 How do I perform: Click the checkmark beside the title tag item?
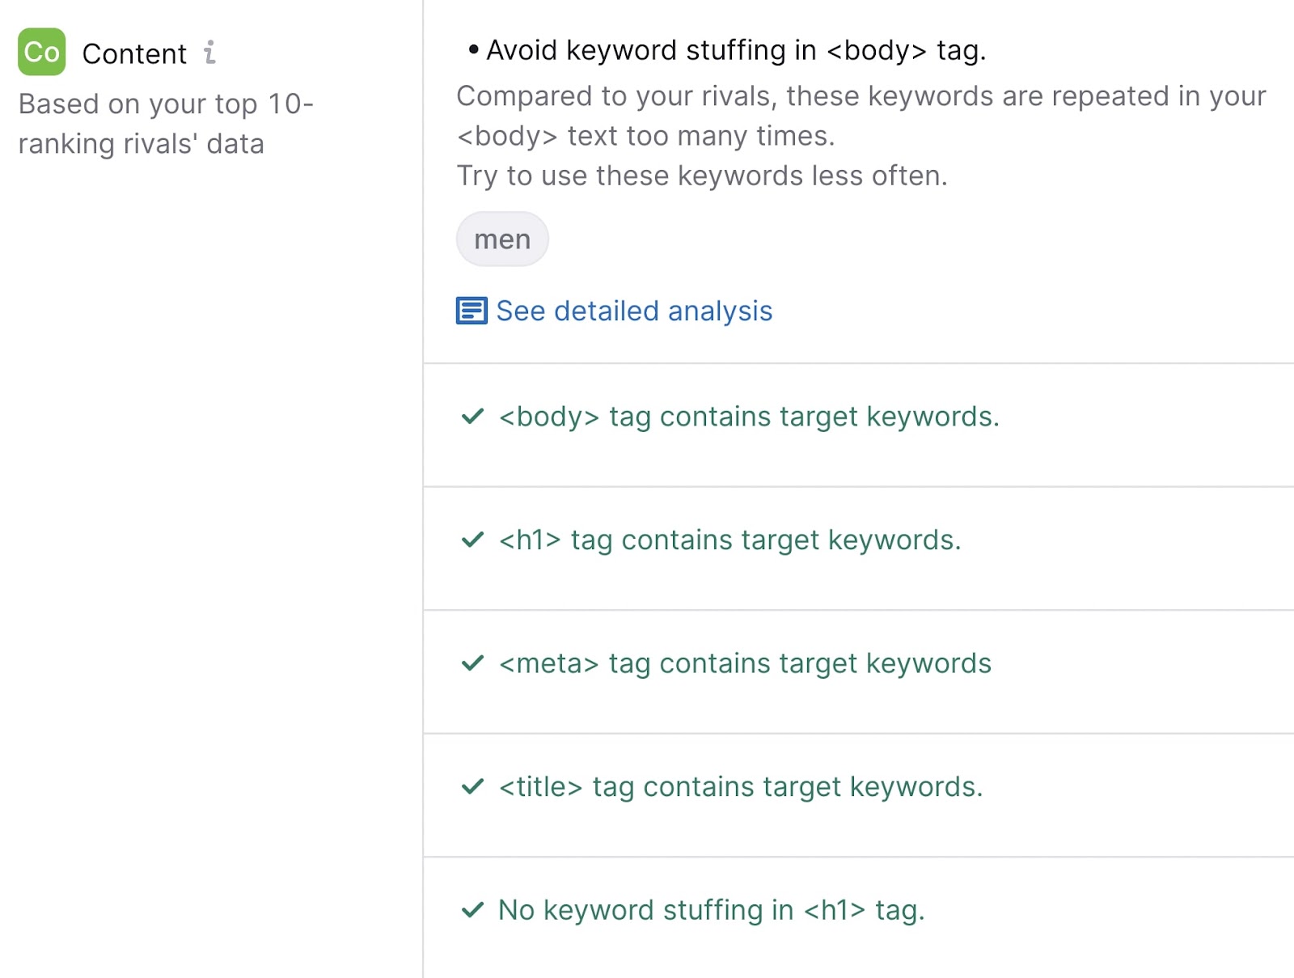tap(472, 786)
